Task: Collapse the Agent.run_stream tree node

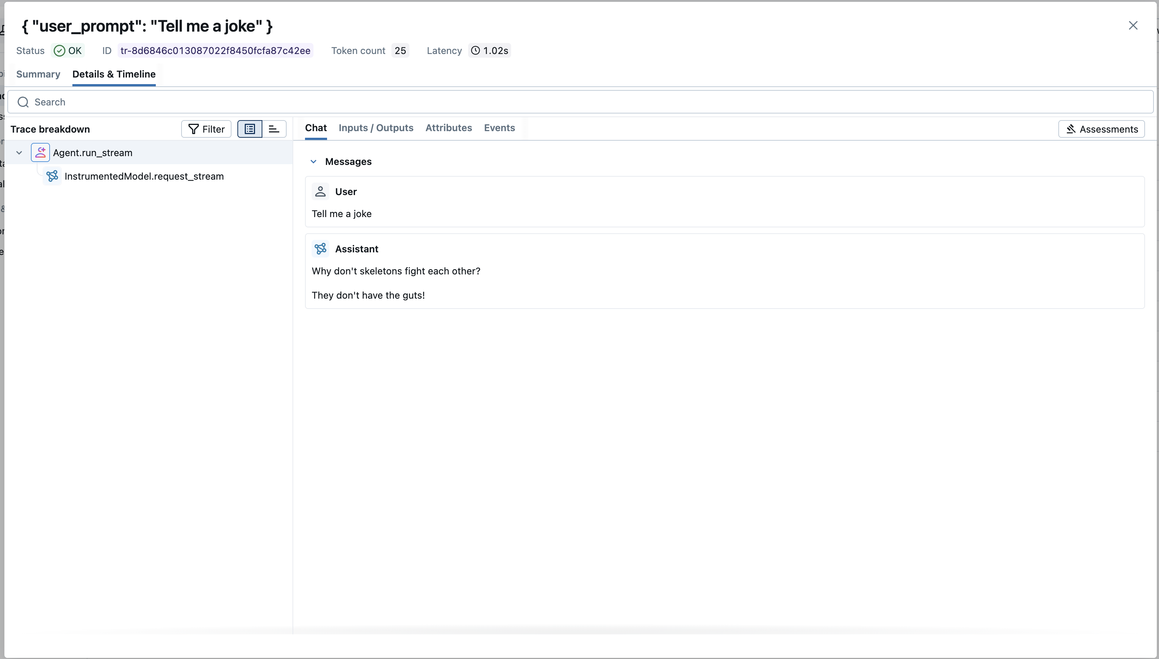Action: click(x=19, y=152)
